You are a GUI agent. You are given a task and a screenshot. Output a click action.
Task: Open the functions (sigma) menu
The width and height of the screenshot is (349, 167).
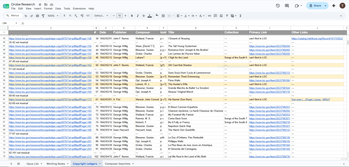(x=241, y=16)
